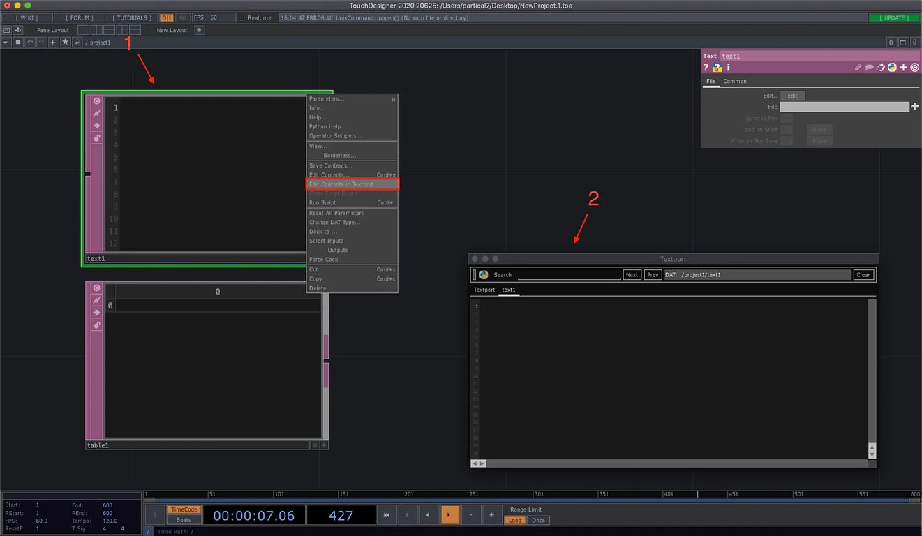Viewport: 922px width, 536px height.
Task: Click the add button at table1 node corner
Action: click(x=324, y=445)
